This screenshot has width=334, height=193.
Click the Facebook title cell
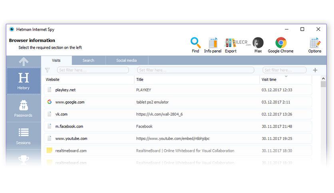click(x=144, y=126)
